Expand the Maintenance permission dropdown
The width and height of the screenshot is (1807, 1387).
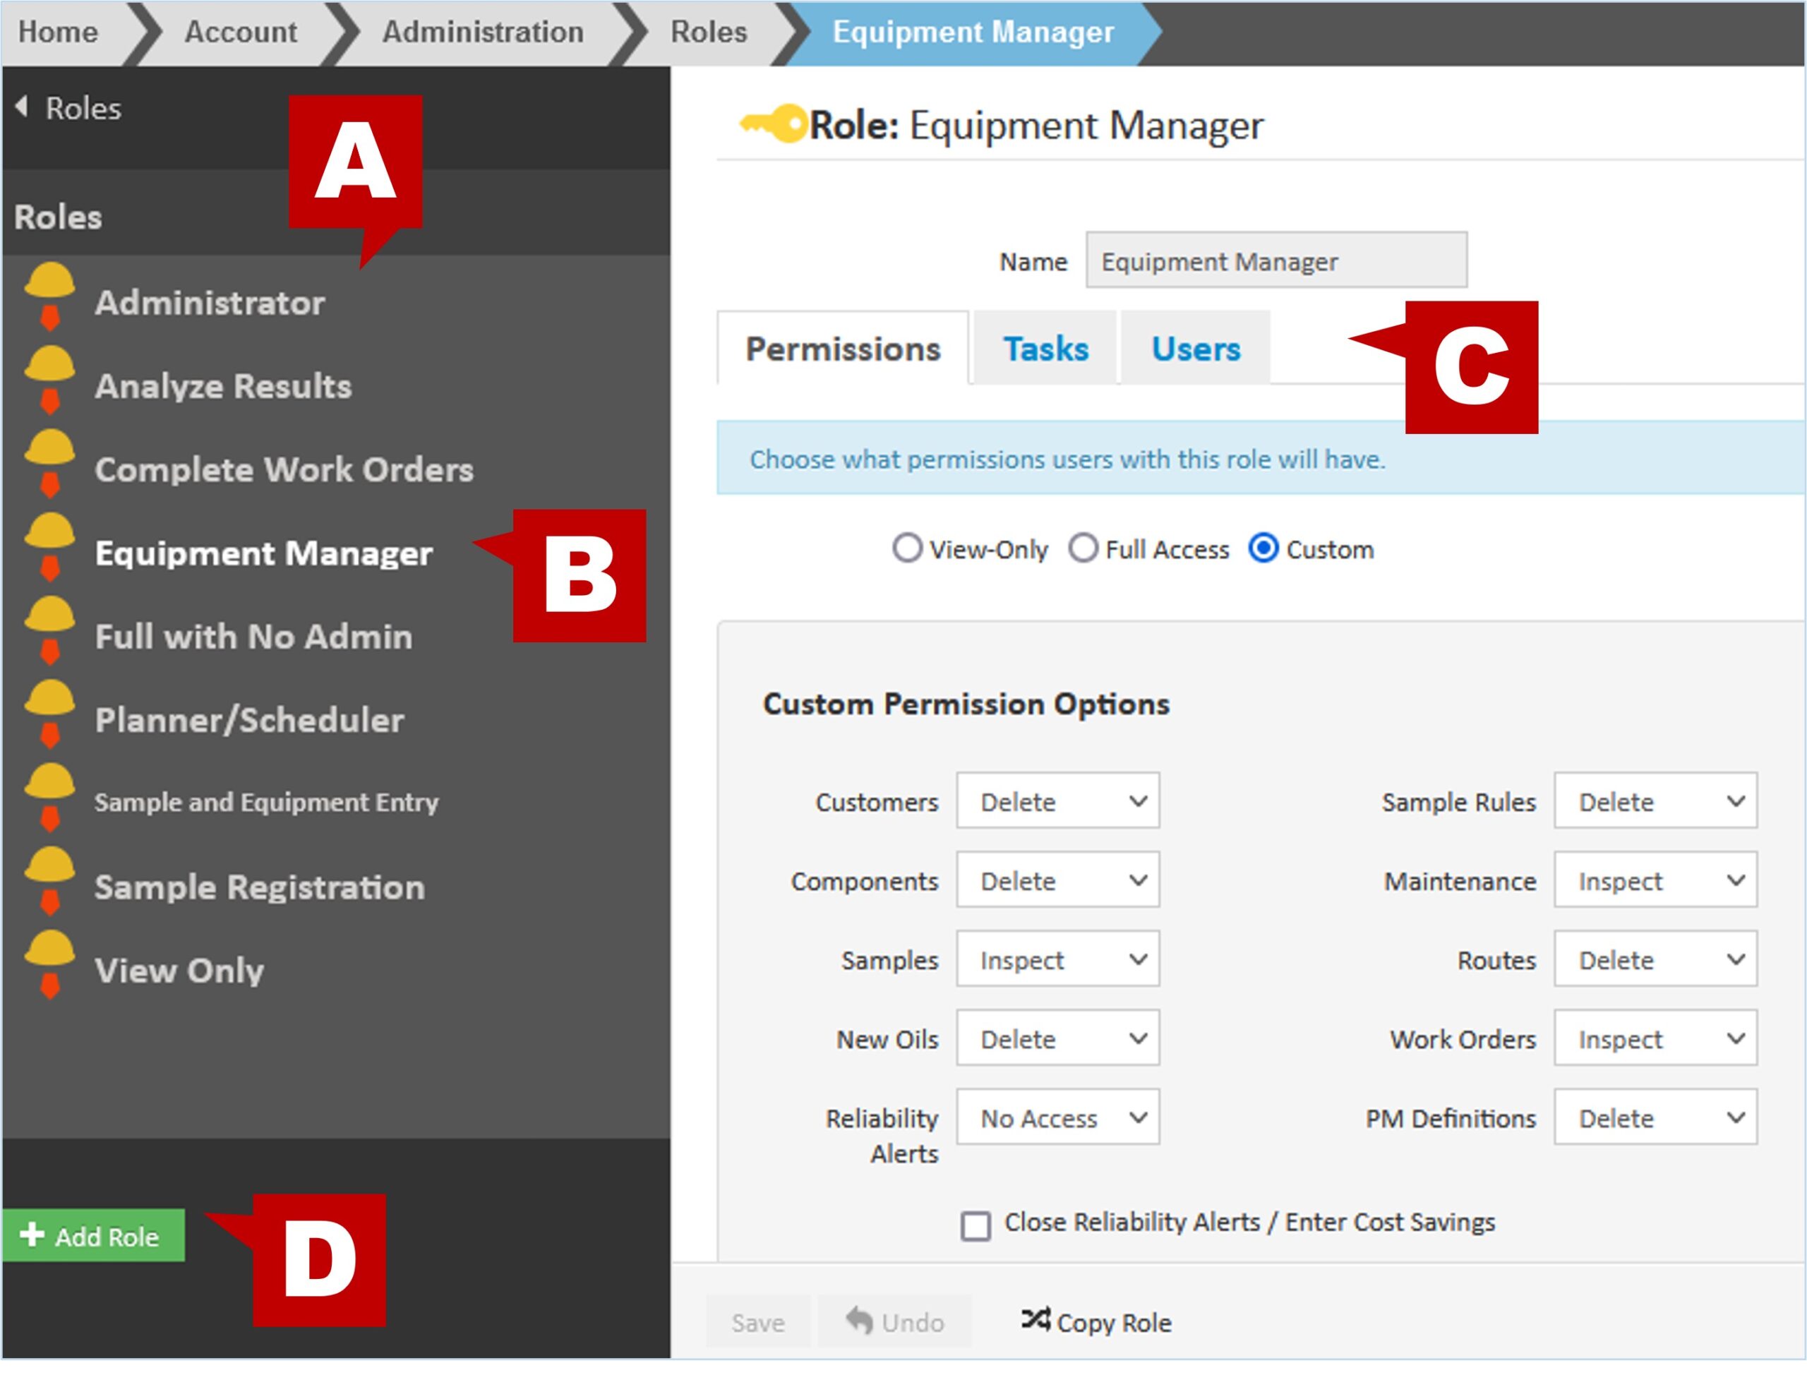(x=1655, y=880)
